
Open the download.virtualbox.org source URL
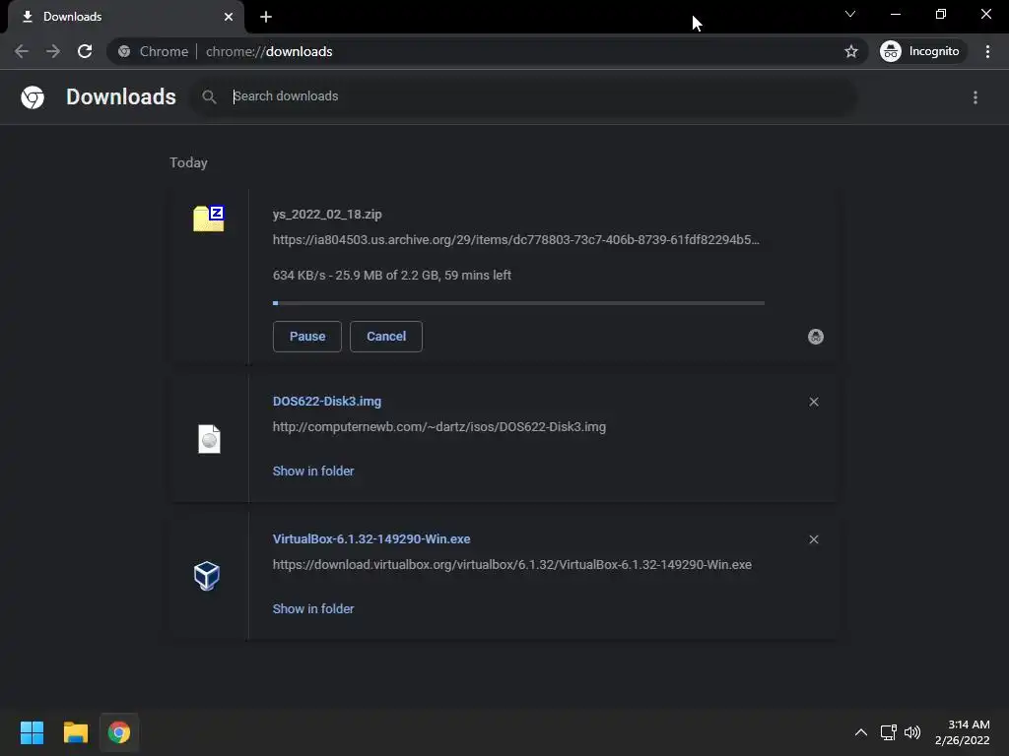point(512,564)
